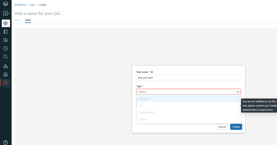Open the Help question mark icon
277x145 pixels.
pyautogui.click(x=6, y=143)
